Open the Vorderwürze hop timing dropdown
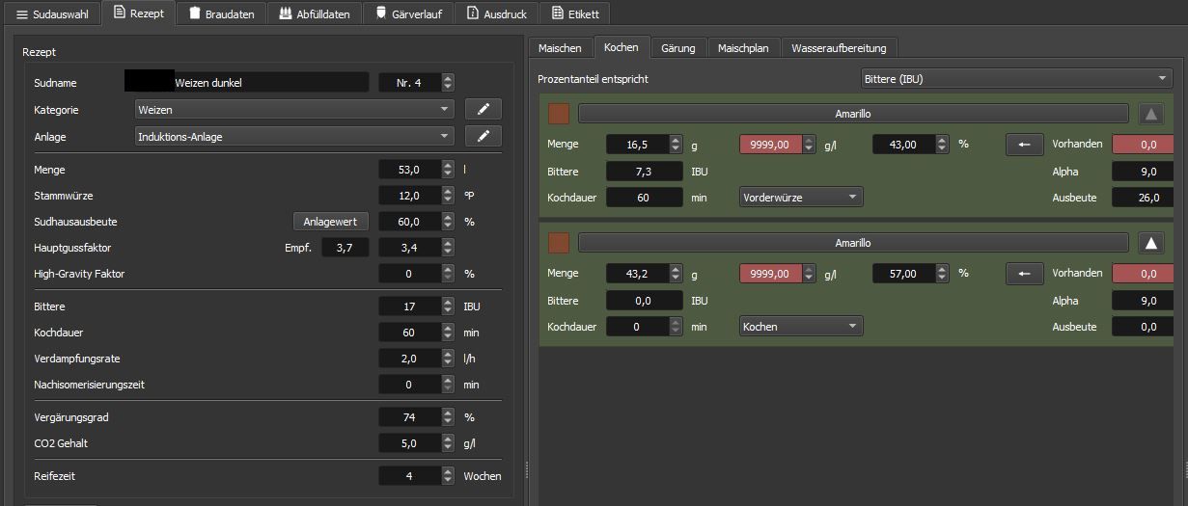This screenshot has height=506, width=1188. tap(800, 198)
